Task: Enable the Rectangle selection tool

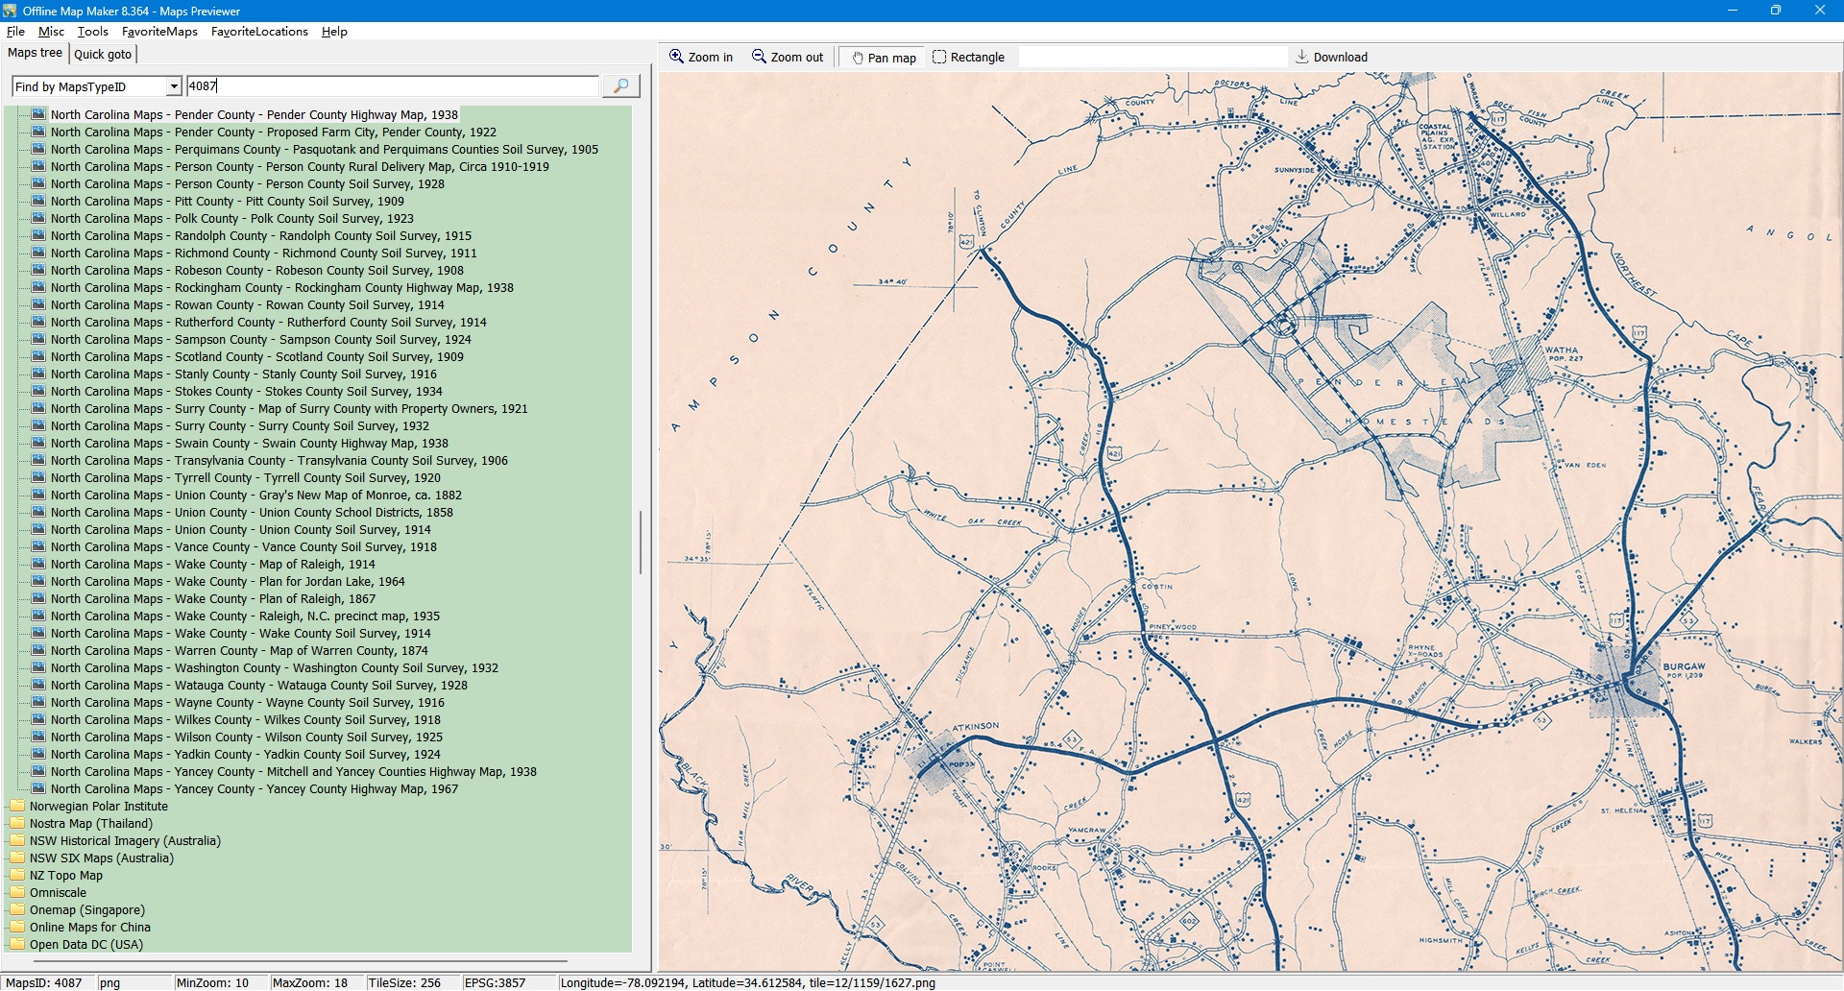Action: [968, 57]
